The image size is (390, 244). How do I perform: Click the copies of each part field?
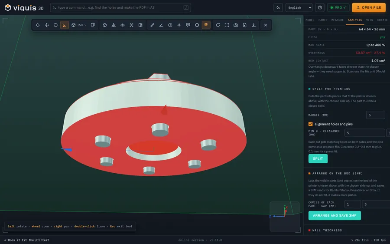click(x=352, y=204)
